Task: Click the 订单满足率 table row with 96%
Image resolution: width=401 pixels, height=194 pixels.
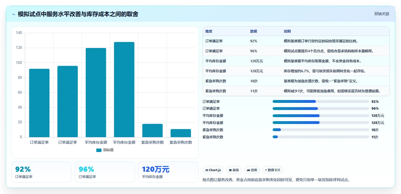Action: coord(296,51)
